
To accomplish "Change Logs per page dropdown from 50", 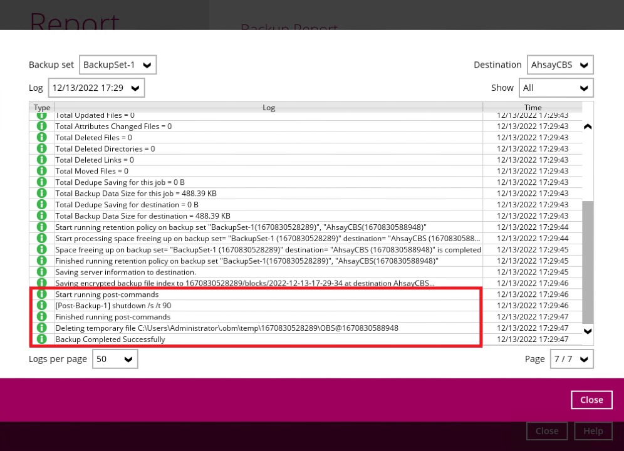I will tap(115, 359).
